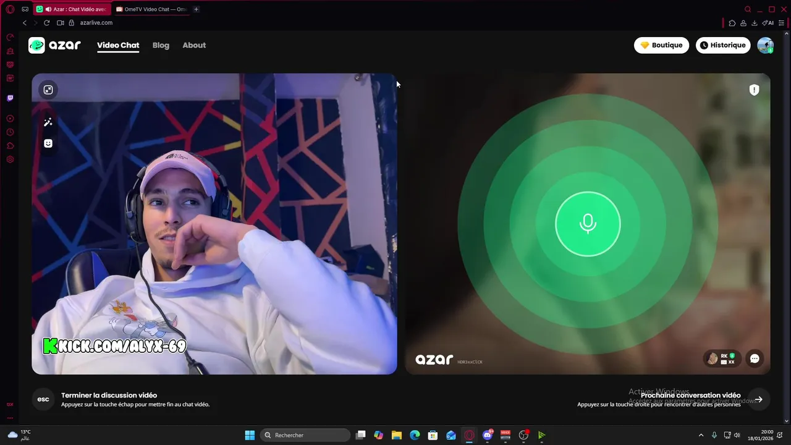This screenshot has width=791, height=445.
Task: Open the profile avatar menu
Action: [765, 45]
